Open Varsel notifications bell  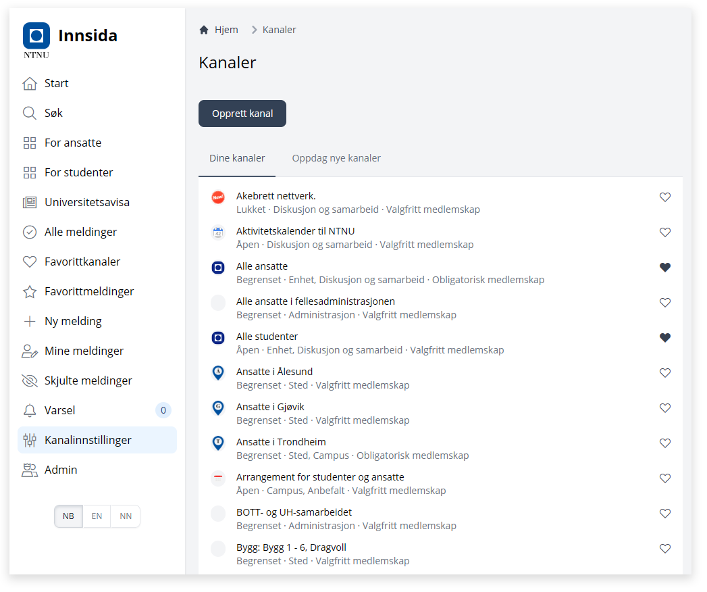tap(30, 410)
